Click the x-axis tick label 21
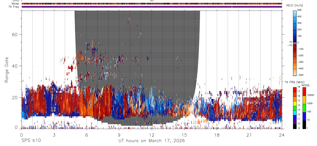The image size is (317, 146). coord(249,135)
